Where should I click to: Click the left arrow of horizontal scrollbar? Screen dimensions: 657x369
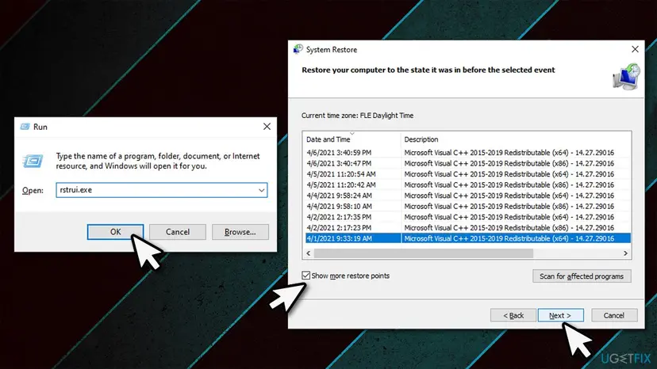309,253
